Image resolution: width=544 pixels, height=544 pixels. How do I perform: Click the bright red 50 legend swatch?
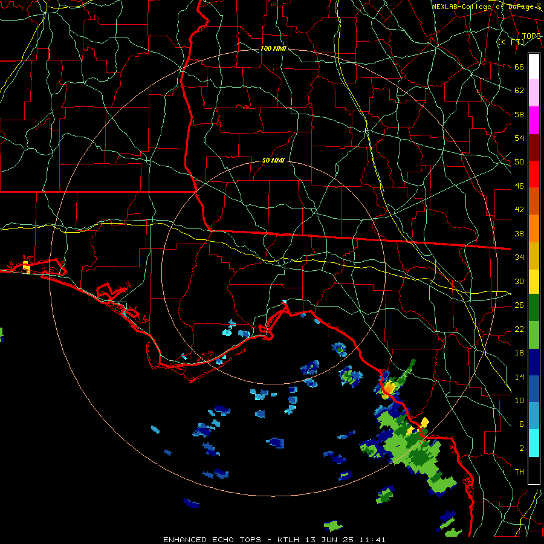(534, 174)
